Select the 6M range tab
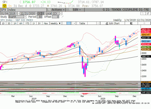The image size is (151, 109). pos(21,23)
